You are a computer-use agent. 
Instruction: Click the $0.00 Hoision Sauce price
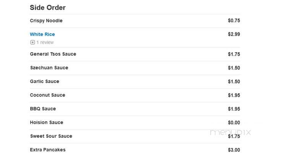tap(234, 123)
